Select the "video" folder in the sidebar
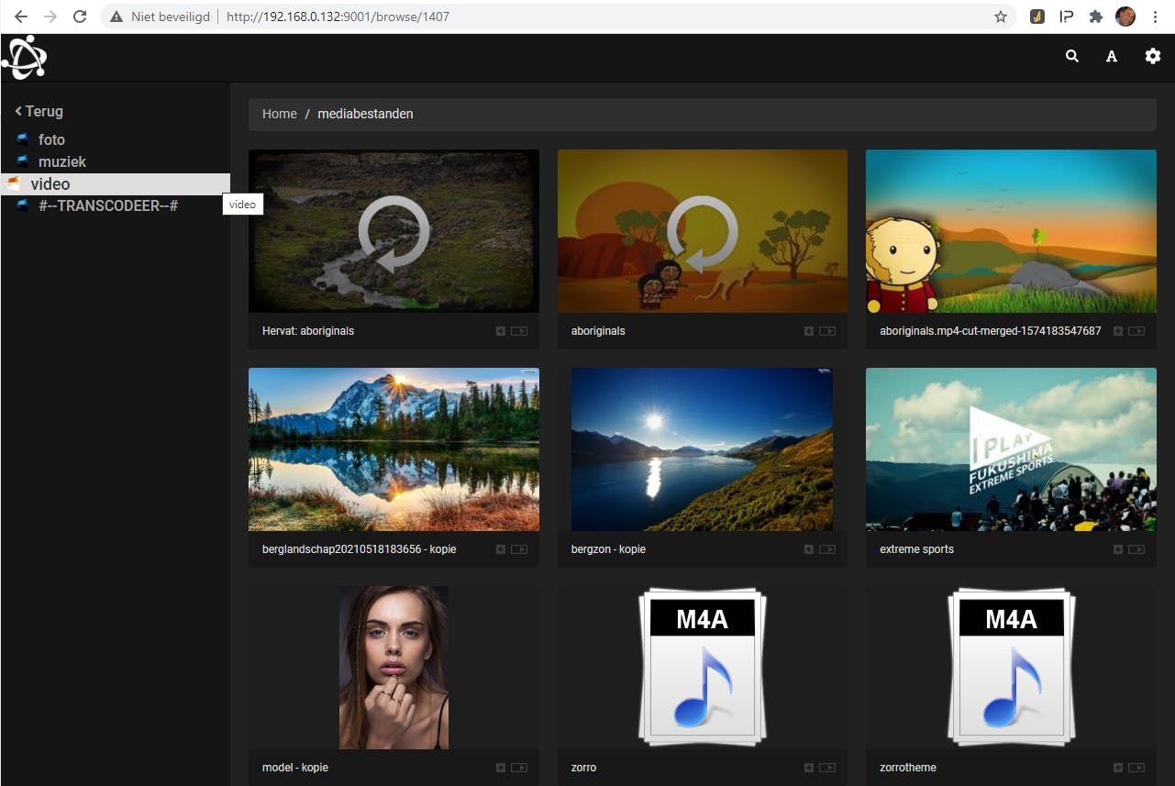The height and width of the screenshot is (786, 1175). pos(115,184)
